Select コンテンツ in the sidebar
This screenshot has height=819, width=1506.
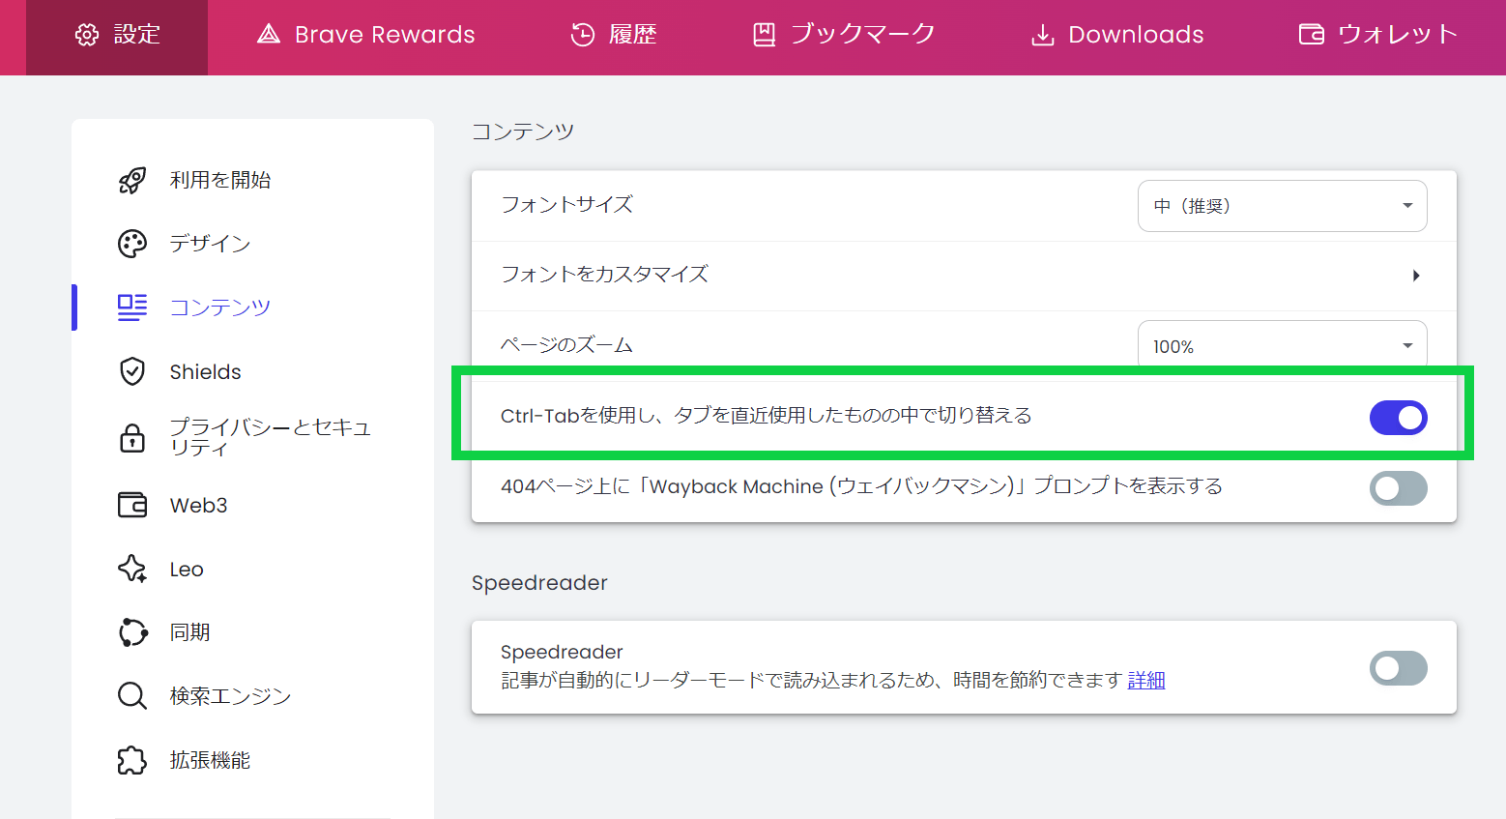(220, 307)
